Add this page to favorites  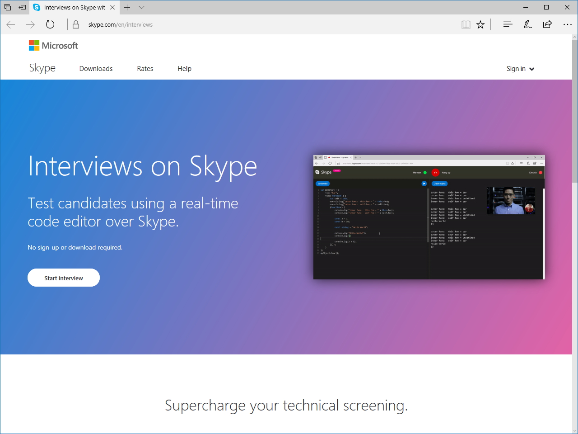click(x=480, y=24)
